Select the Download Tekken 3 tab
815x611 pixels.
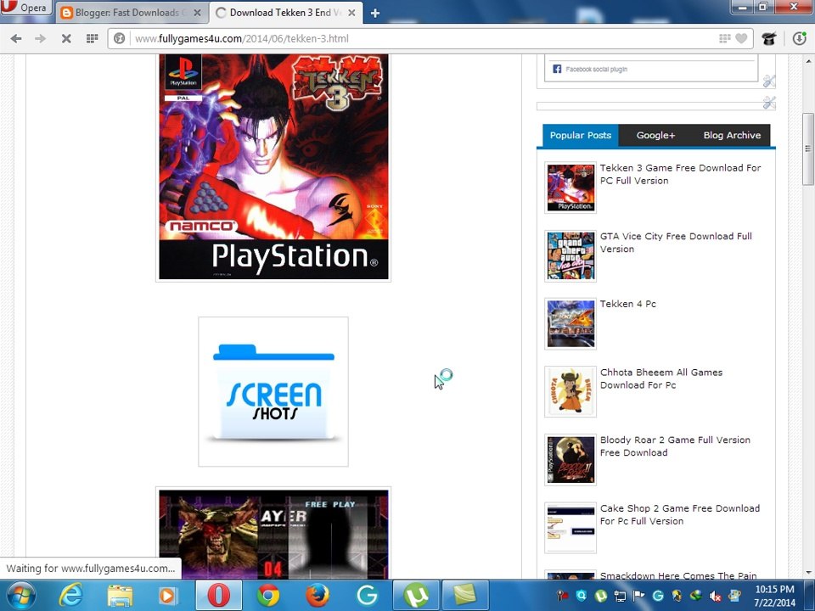(x=285, y=13)
